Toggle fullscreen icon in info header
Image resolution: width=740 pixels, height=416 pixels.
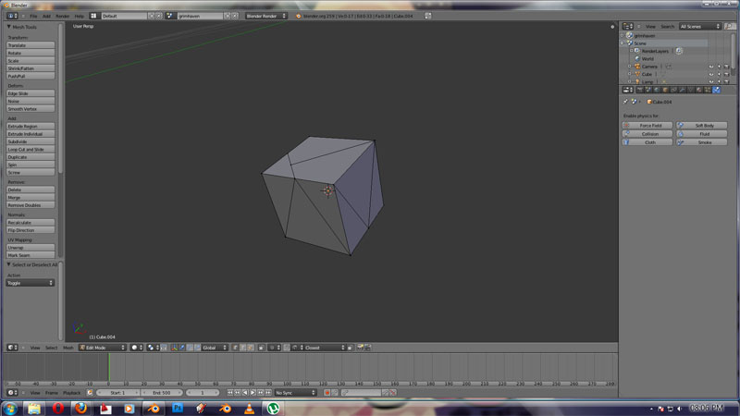[x=427, y=16]
